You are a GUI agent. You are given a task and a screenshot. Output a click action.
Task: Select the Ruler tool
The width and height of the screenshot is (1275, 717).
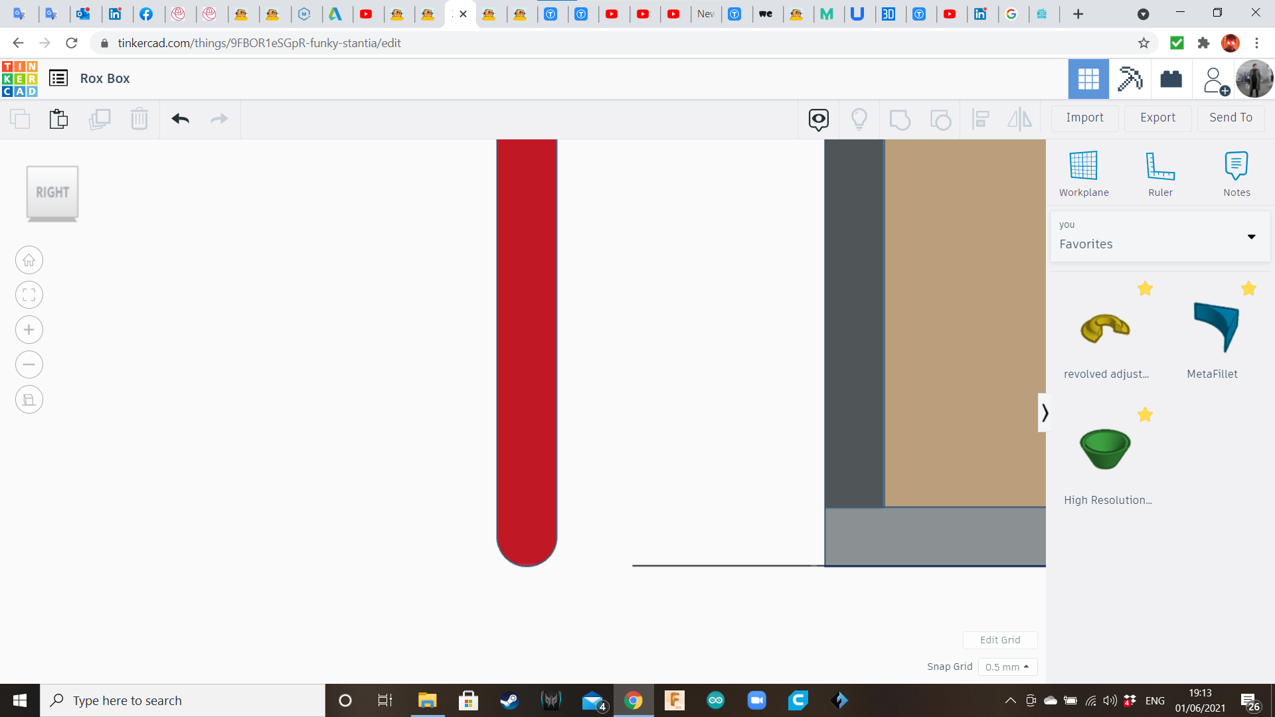point(1160,166)
